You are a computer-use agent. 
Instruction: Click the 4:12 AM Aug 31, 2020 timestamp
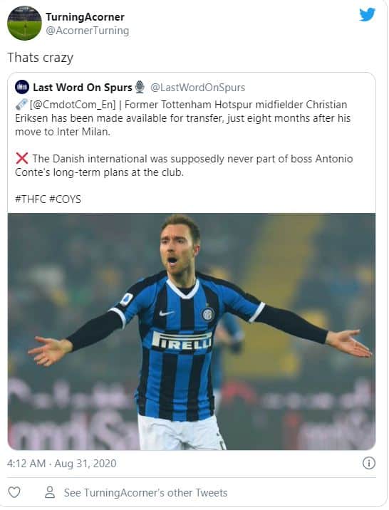pos(62,463)
